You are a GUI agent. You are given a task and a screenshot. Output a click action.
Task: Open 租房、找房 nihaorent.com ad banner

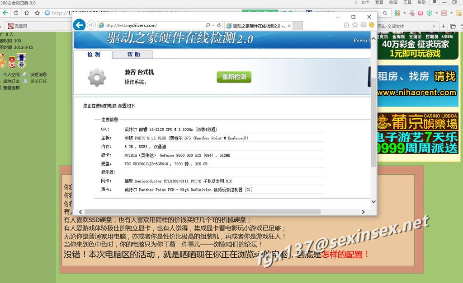point(417,85)
